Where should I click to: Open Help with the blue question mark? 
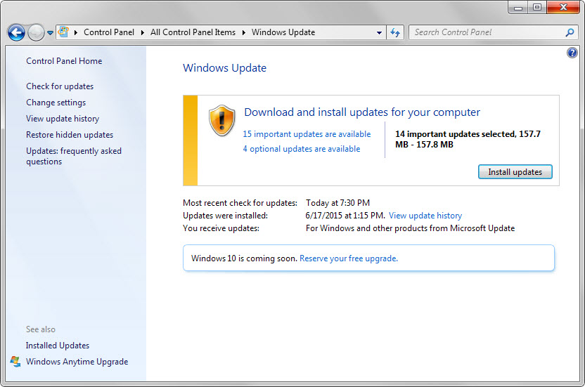tap(572, 53)
